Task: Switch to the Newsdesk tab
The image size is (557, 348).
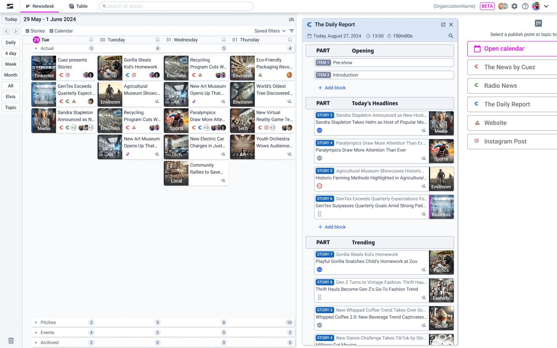Action: point(40,6)
